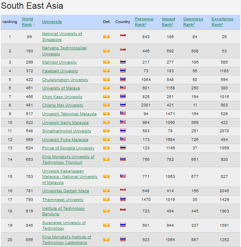Open Institute of Technology Bandung link
241x247 pixels.
coord(63,211)
